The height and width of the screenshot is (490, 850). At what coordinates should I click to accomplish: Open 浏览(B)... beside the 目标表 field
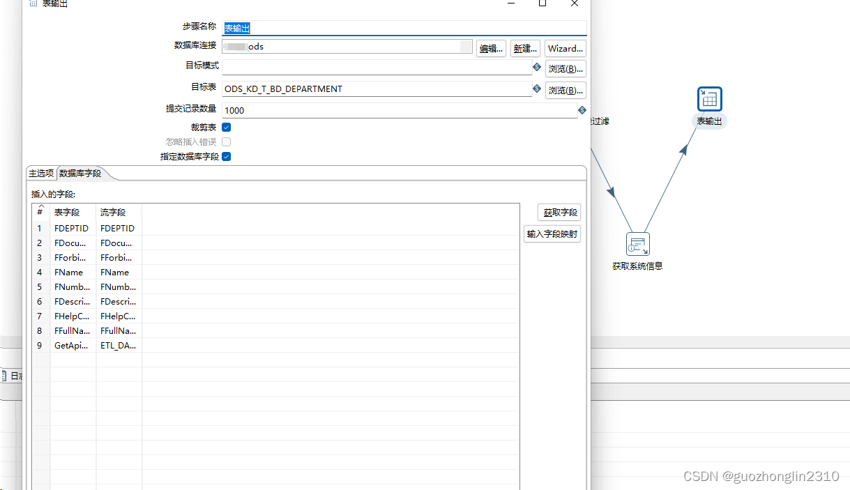coord(566,90)
